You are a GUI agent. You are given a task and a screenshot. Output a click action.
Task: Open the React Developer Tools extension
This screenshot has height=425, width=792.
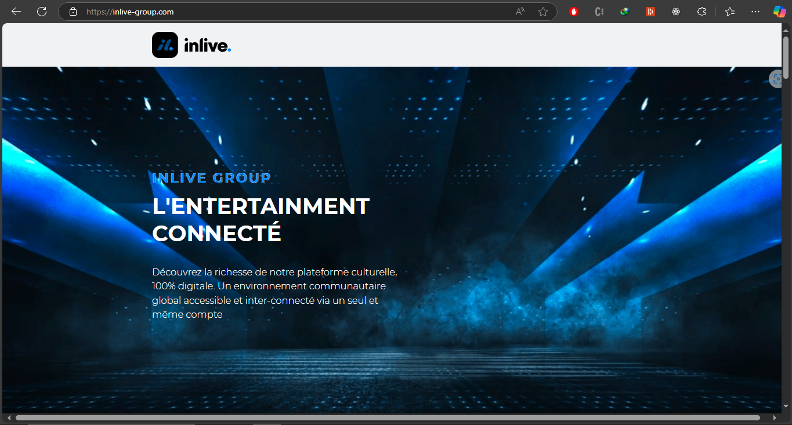[676, 12]
